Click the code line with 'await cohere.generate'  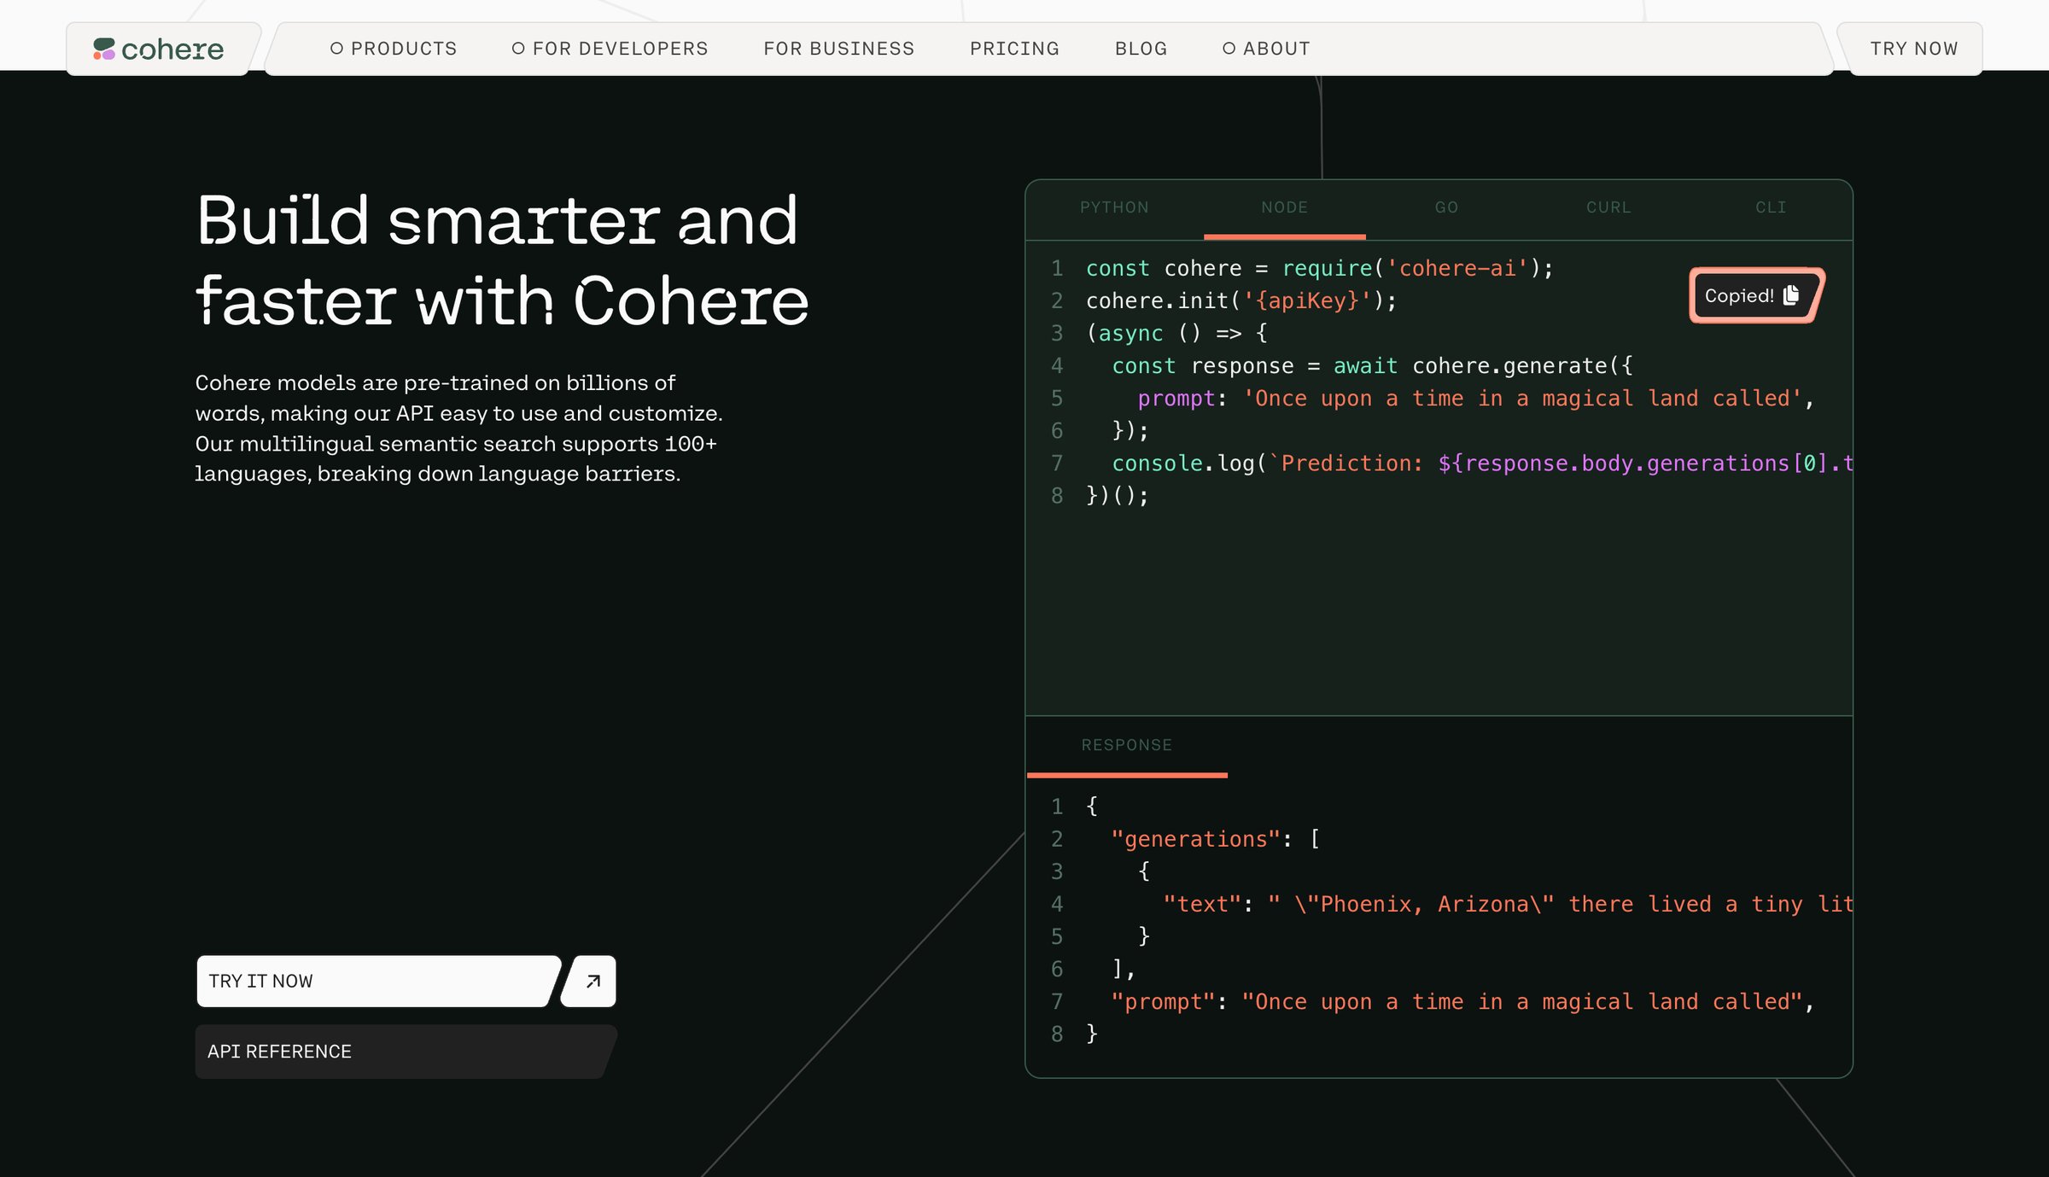pos(1372,365)
